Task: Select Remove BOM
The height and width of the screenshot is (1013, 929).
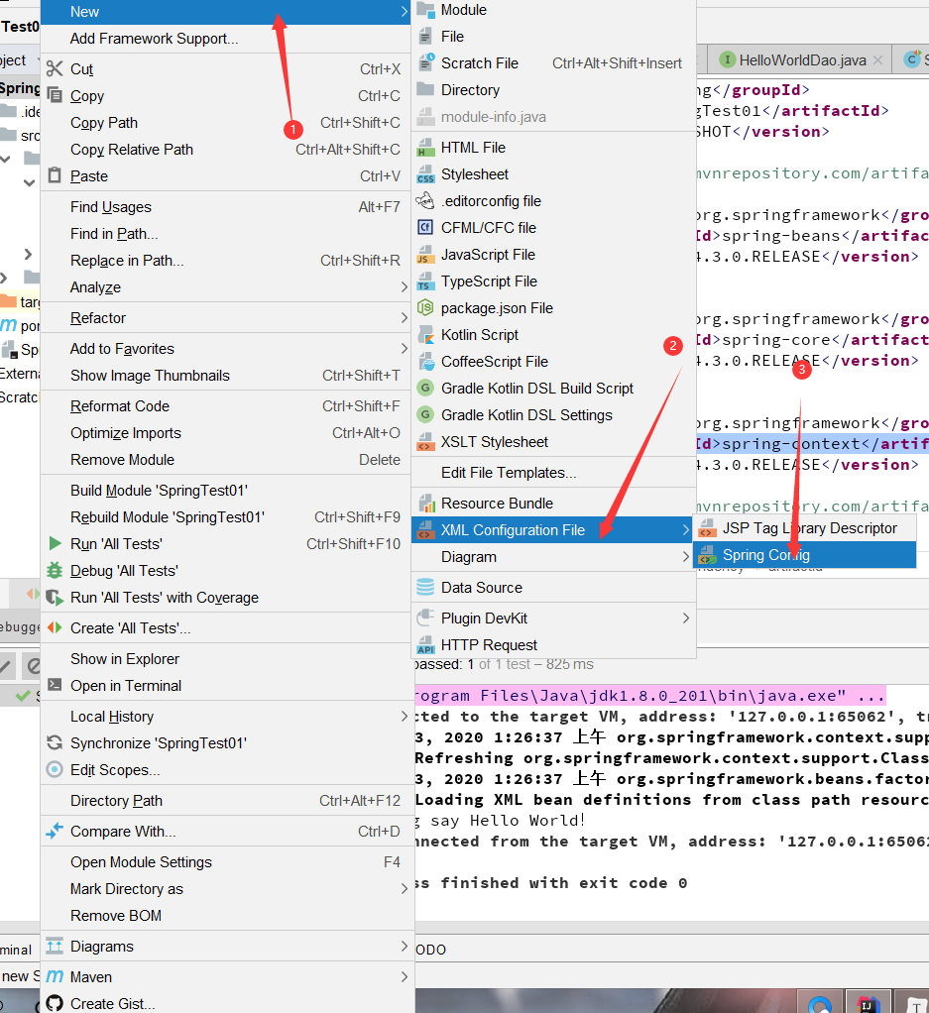Action: 225,916
